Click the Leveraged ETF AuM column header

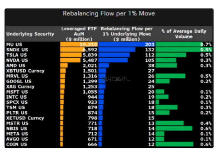(79, 34)
